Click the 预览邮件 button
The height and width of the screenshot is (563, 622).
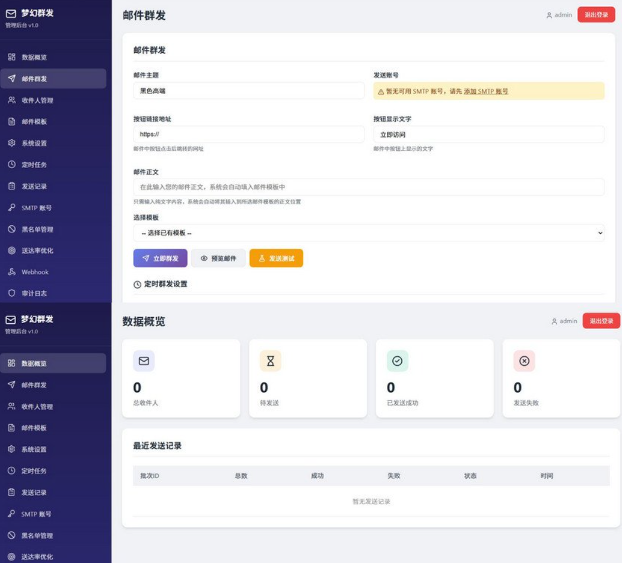(218, 258)
